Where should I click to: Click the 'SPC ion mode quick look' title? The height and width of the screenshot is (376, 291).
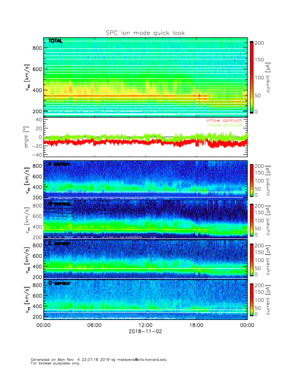click(145, 33)
